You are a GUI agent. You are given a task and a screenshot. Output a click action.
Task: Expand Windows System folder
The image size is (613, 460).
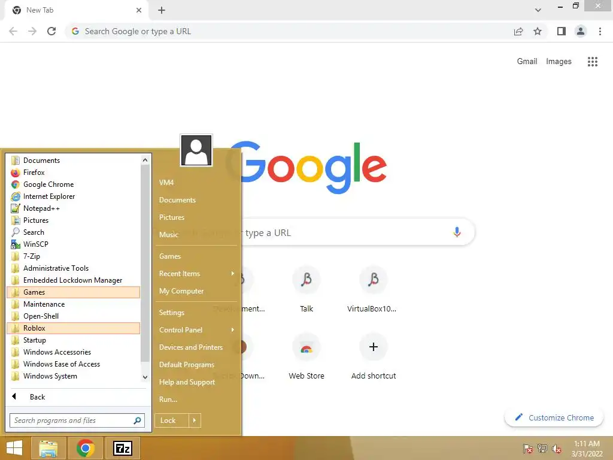[73, 376]
